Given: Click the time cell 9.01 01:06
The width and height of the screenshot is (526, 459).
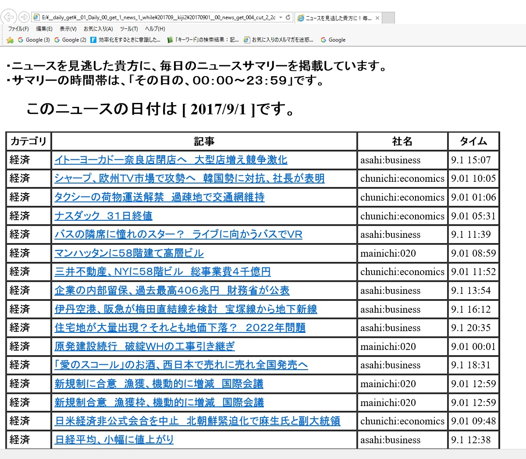Looking at the screenshot, I should [x=473, y=197].
